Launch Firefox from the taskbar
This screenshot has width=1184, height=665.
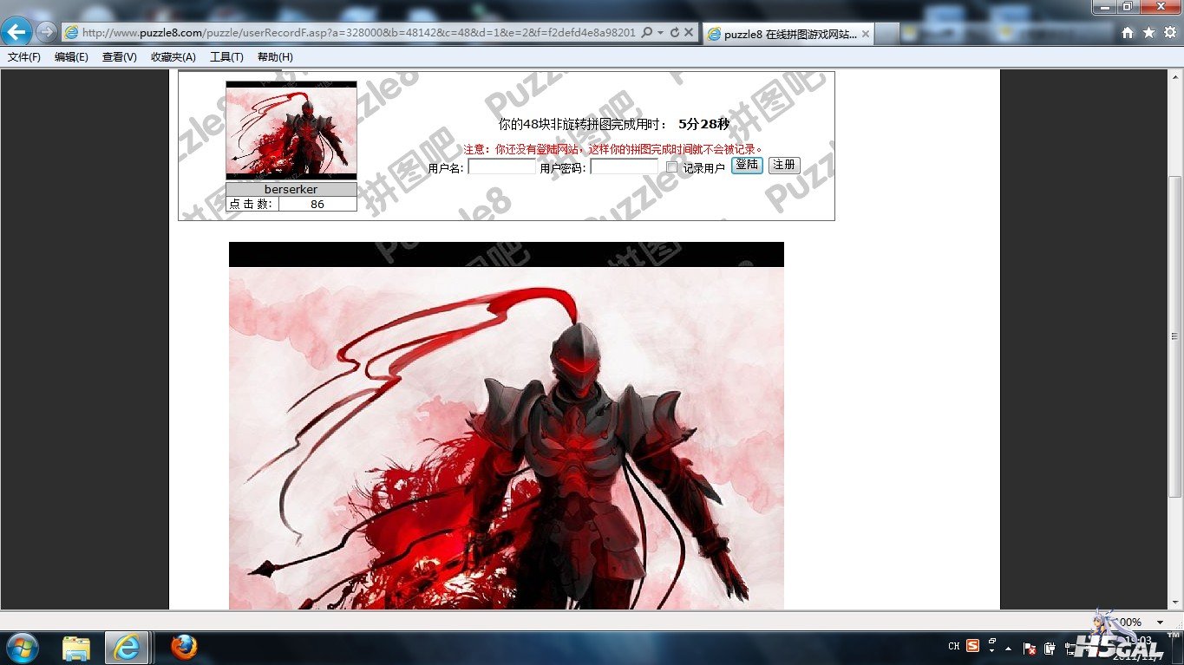tap(183, 647)
